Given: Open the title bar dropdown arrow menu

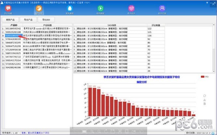Looking at the screenshot, I should pyautogui.click(x=207, y=3).
